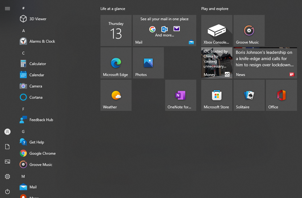The image size is (302, 198).
Task: Click the 'M' letter header in app list
Action: tap(23, 176)
